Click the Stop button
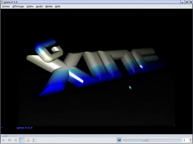 (22, 140)
